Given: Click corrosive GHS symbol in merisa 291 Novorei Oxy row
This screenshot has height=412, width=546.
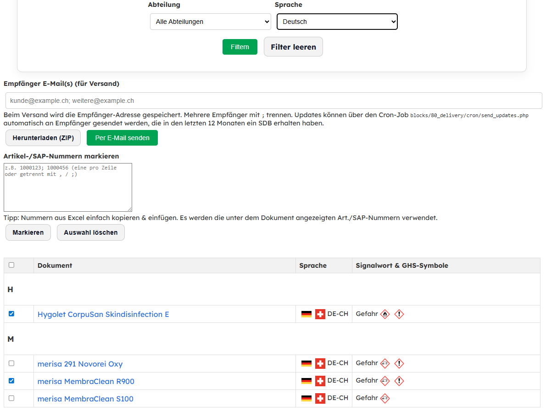Looking at the screenshot, I should 385,364.
